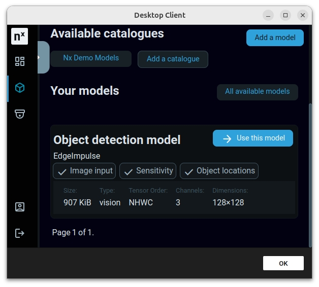The height and width of the screenshot is (287, 319).
Task: Click the Add a catalogue button
Action: pos(173,59)
